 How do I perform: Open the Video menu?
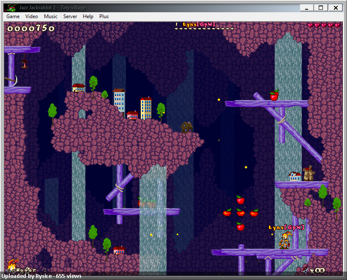pos(31,16)
